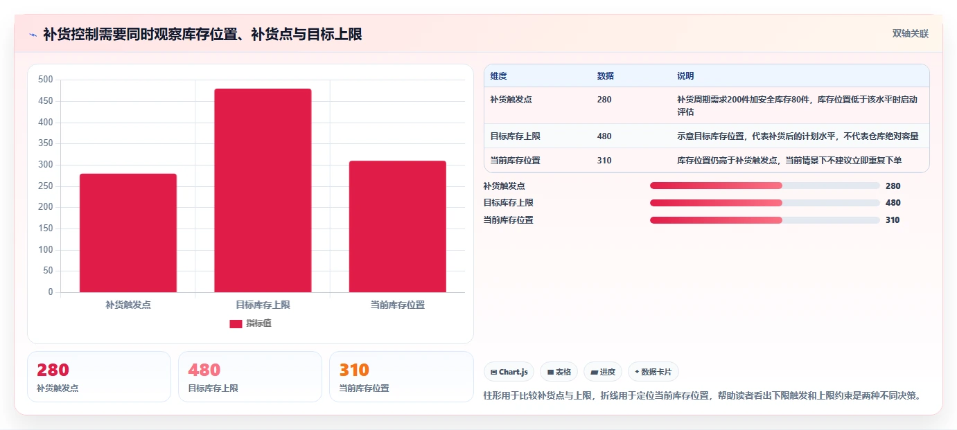This screenshot has height=430, width=957.
Task: Click the lightning icon beside the title
Action: coord(33,34)
